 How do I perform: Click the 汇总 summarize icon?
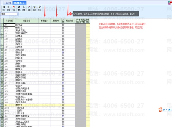tap(34, 8)
